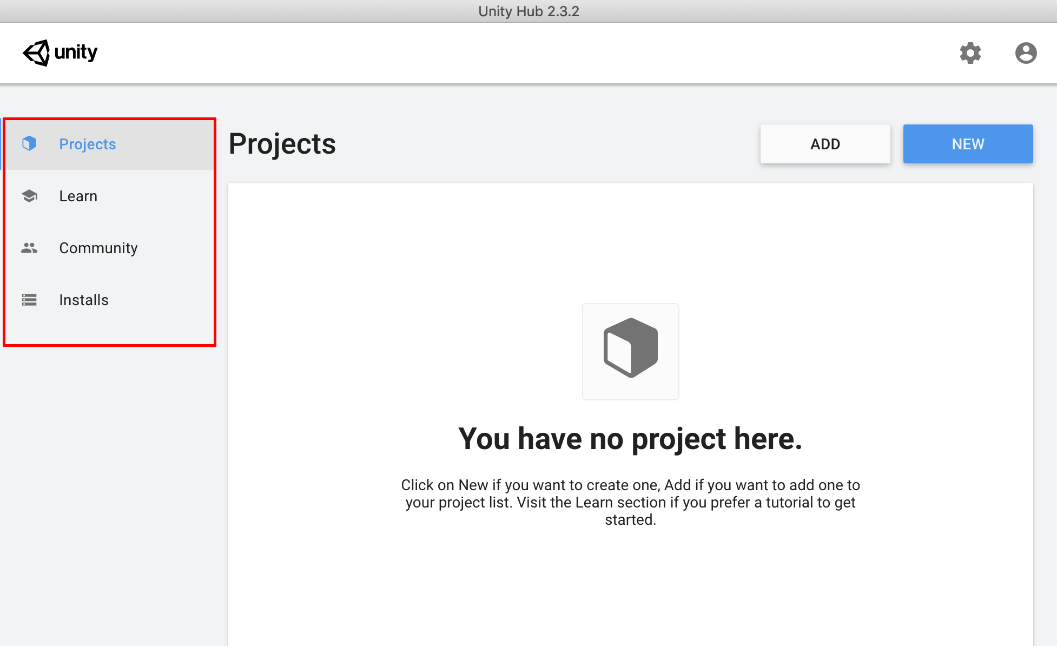The height and width of the screenshot is (646, 1057).
Task: Click the Learn graduation cap icon
Action: click(29, 196)
